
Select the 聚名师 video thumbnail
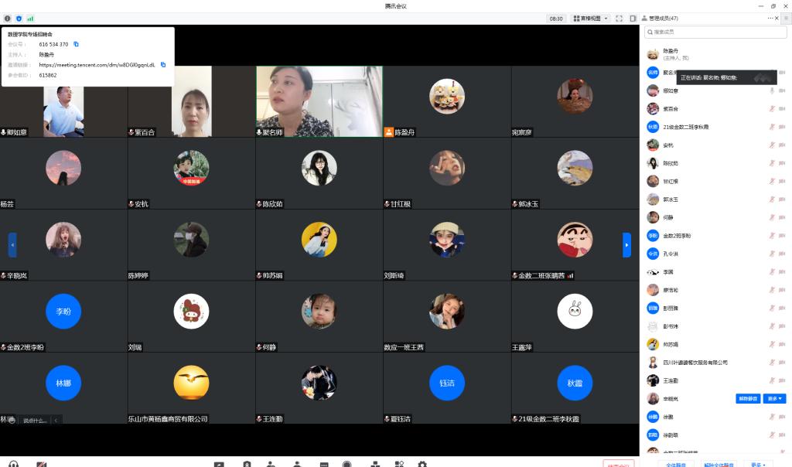[x=319, y=101]
